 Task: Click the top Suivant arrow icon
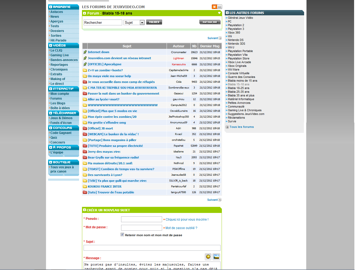[220, 38]
